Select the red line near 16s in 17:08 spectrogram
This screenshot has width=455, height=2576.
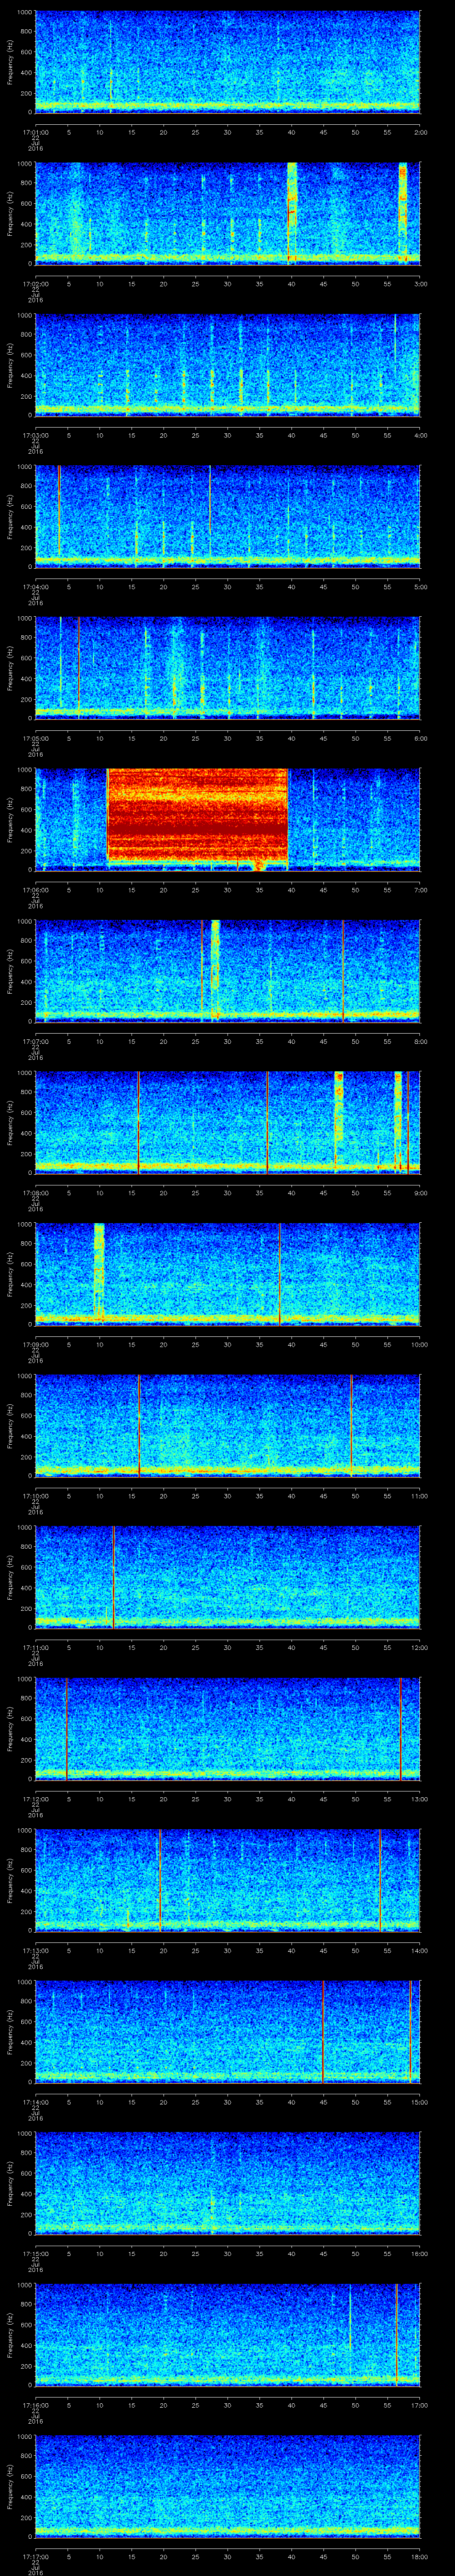coord(138,1120)
